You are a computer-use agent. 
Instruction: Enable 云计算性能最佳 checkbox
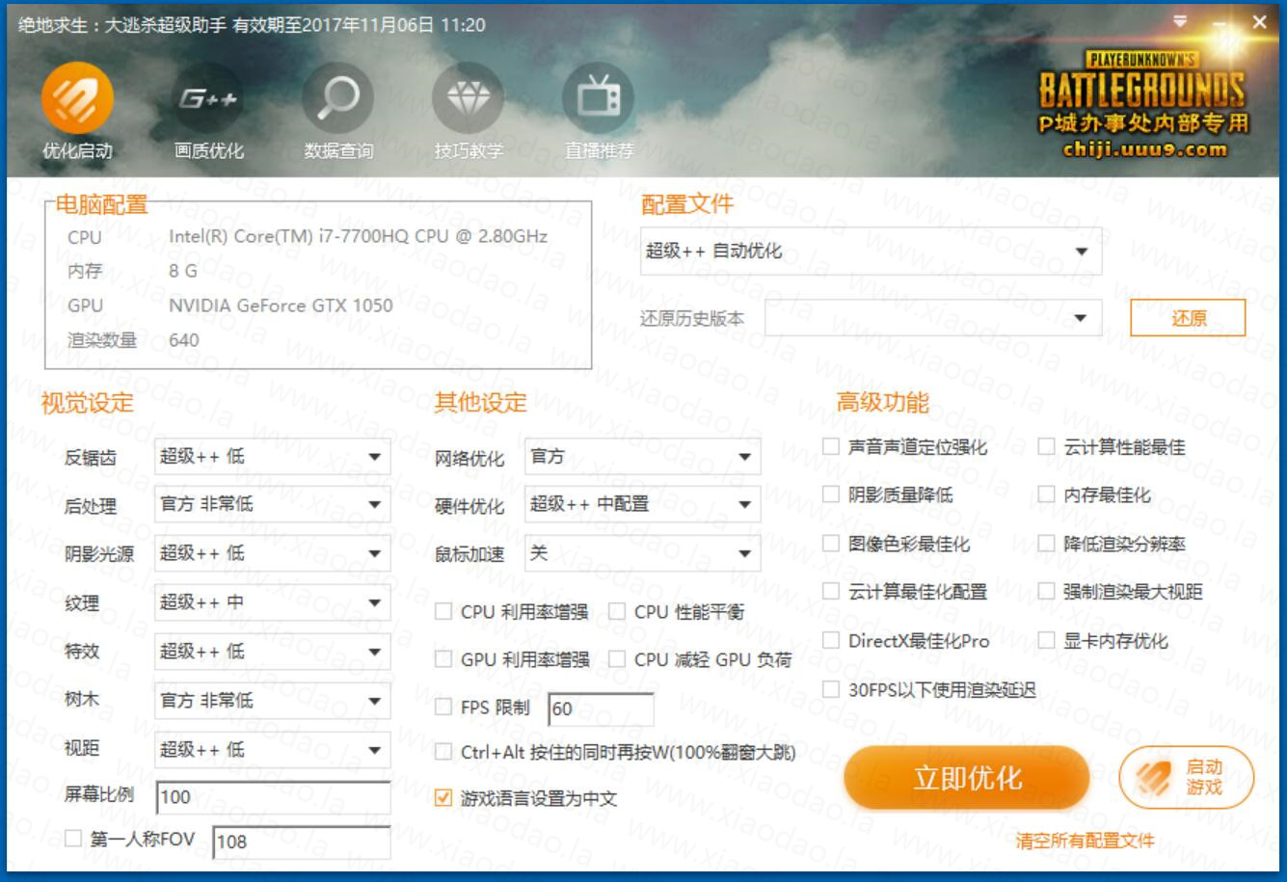pyautogui.click(x=1047, y=445)
